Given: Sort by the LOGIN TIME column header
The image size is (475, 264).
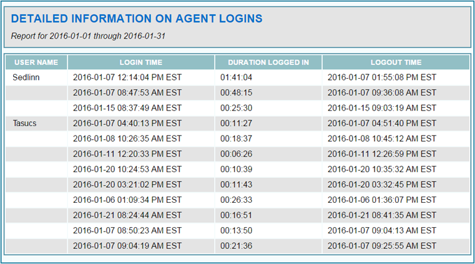Looking at the screenshot, I should click(x=141, y=62).
